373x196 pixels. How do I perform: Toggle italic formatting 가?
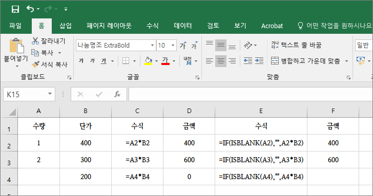92,61
